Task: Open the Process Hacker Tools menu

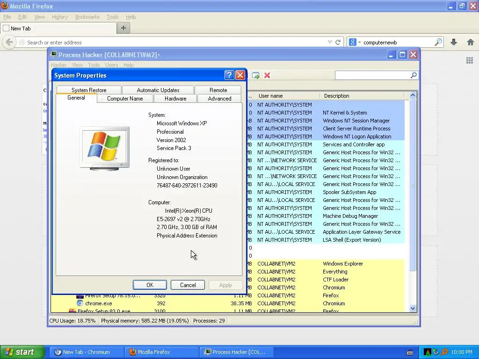Action: 94,65
